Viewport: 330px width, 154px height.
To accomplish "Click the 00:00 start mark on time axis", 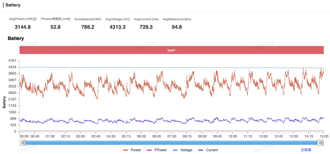I will click(x=24, y=136).
